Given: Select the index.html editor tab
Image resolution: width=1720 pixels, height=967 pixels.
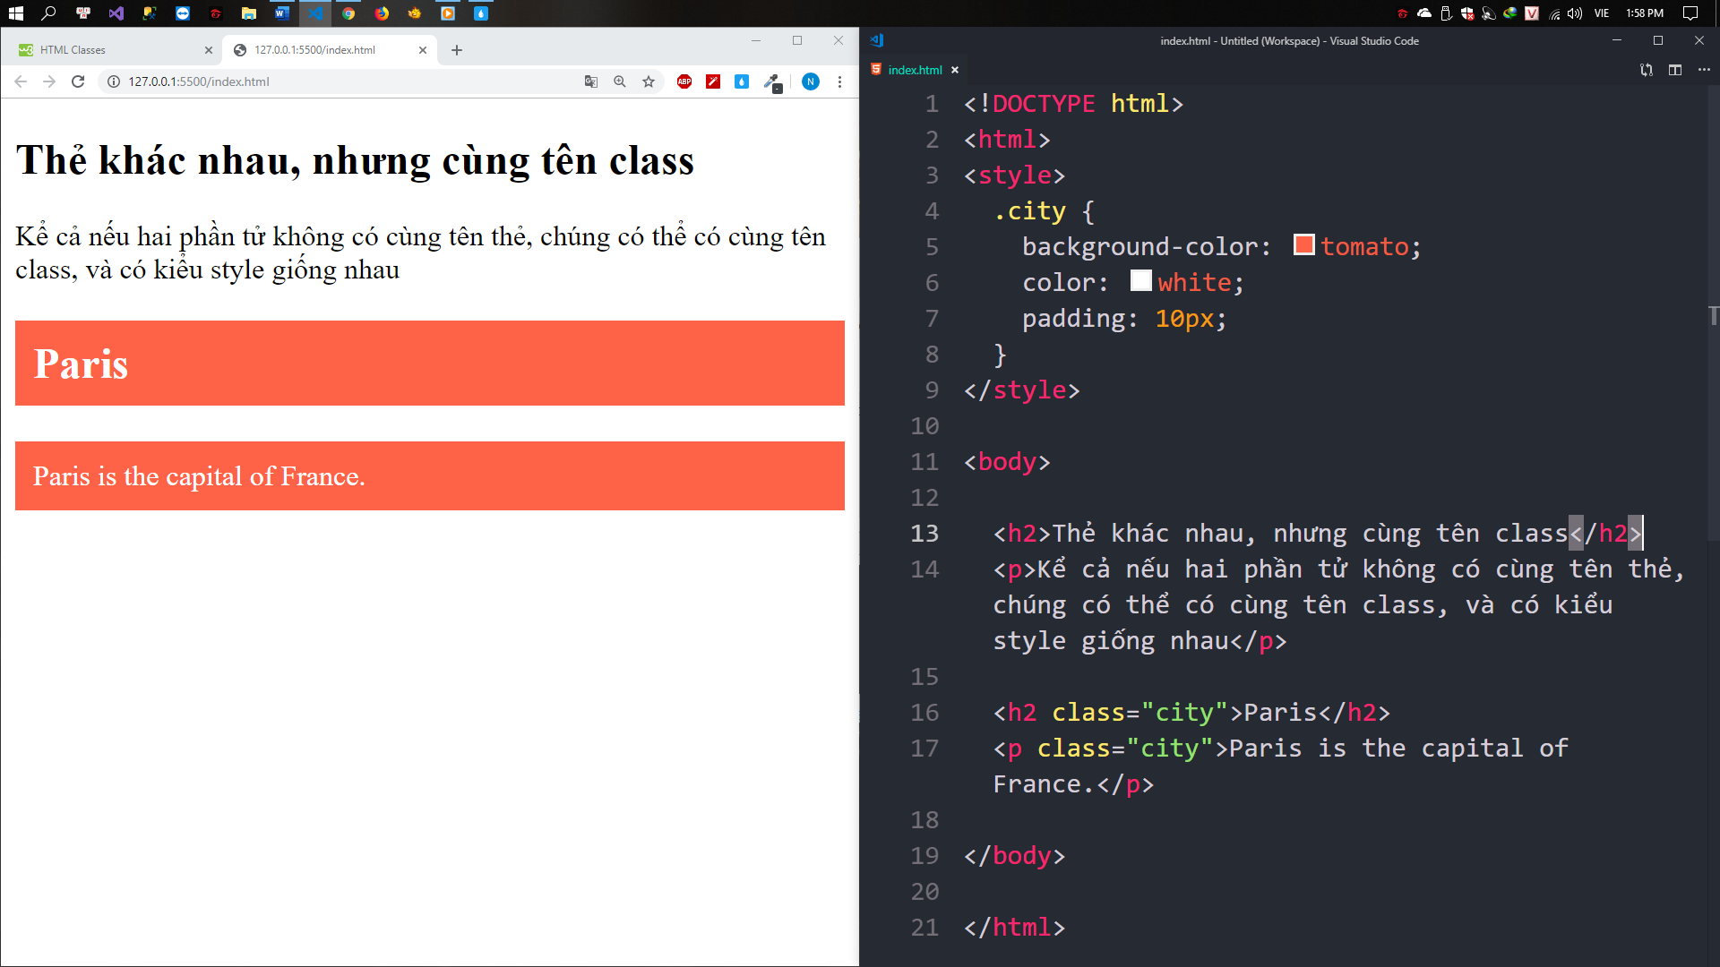Looking at the screenshot, I should (x=915, y=70).
